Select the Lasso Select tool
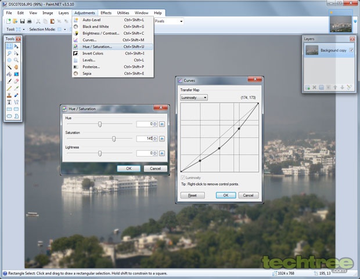Screen dimensions: 360x279 point(9,53)
